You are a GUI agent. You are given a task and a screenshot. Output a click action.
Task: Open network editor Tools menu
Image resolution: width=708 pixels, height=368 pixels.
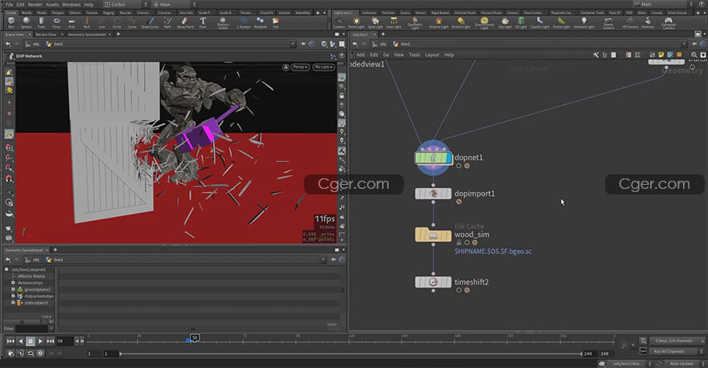pos(414,55)
